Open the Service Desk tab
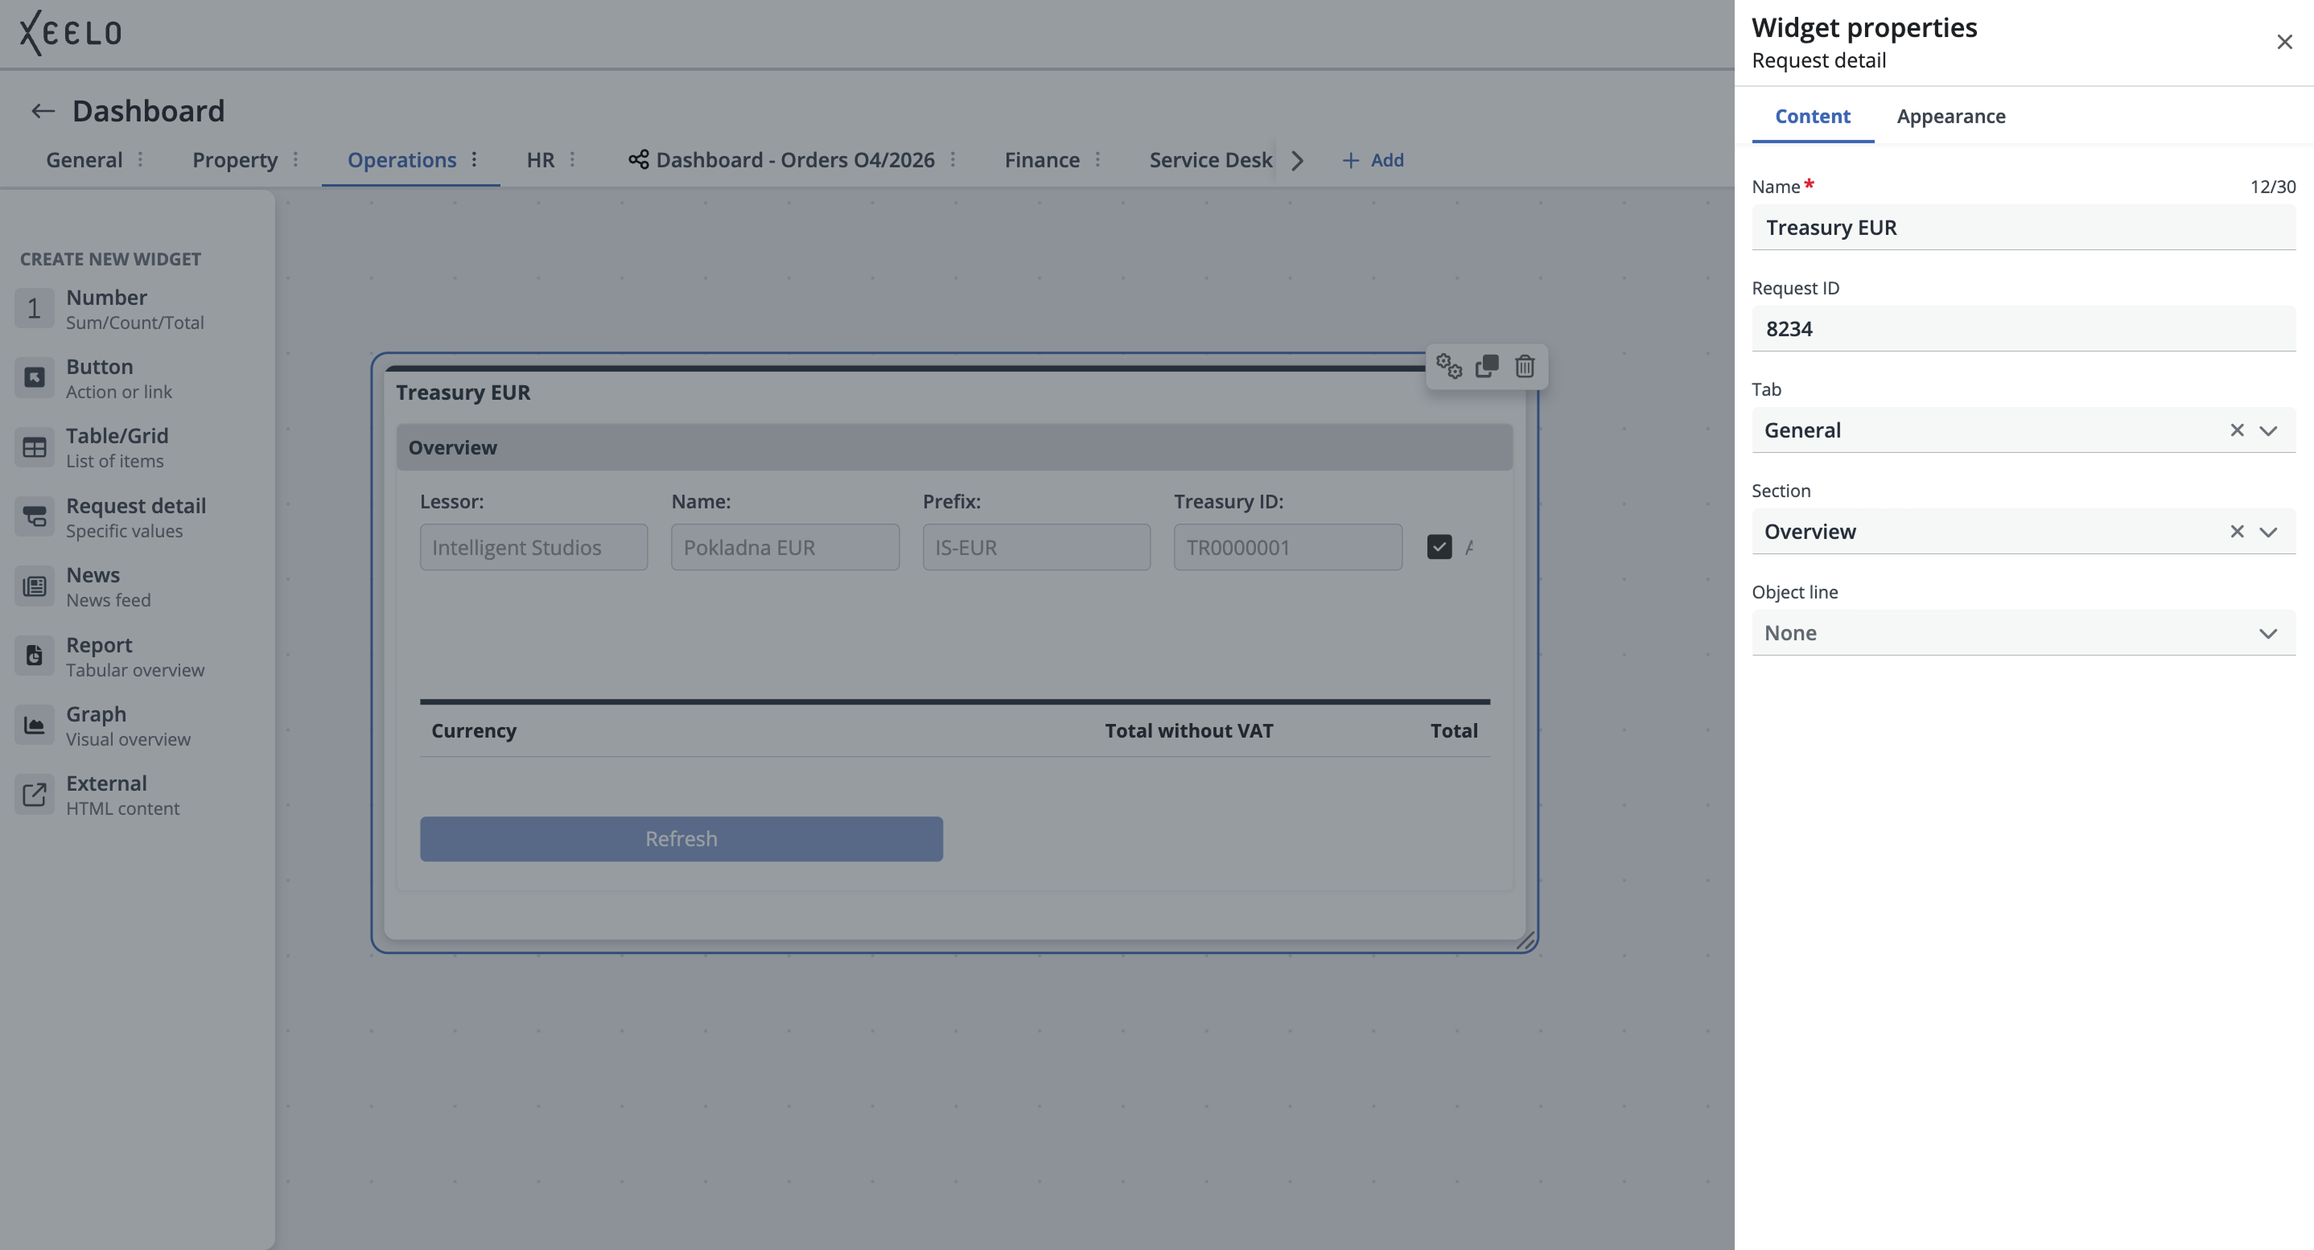This screenshot has height=1250, width=2314. 1210,160
